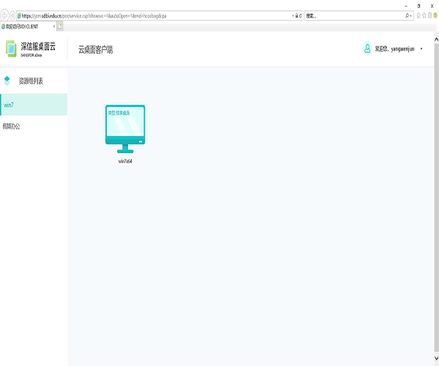
Task: Open the browser settings gear icon
Action: click(x=430, y=15)
